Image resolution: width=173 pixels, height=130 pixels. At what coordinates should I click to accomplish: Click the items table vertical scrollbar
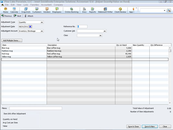pos(170,75)
